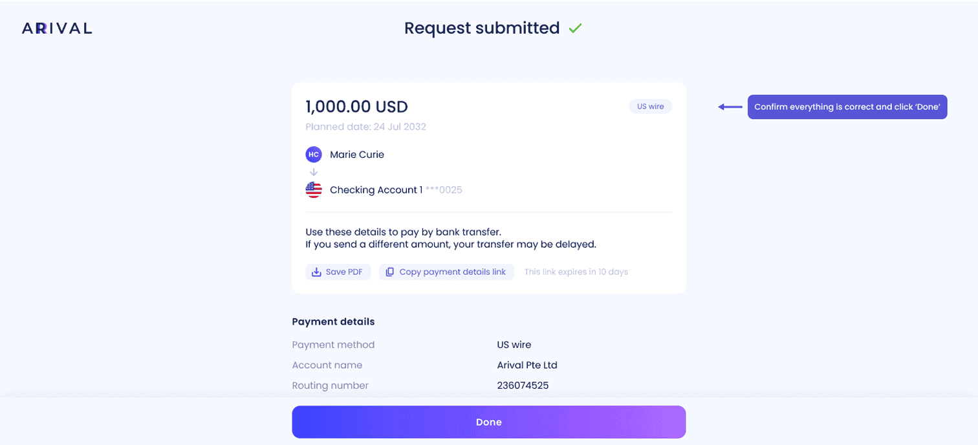Click the 'Confirm everything is correct' tooltip
The image size is (978, 445).
pyautogui.click(x=847, y=107)
